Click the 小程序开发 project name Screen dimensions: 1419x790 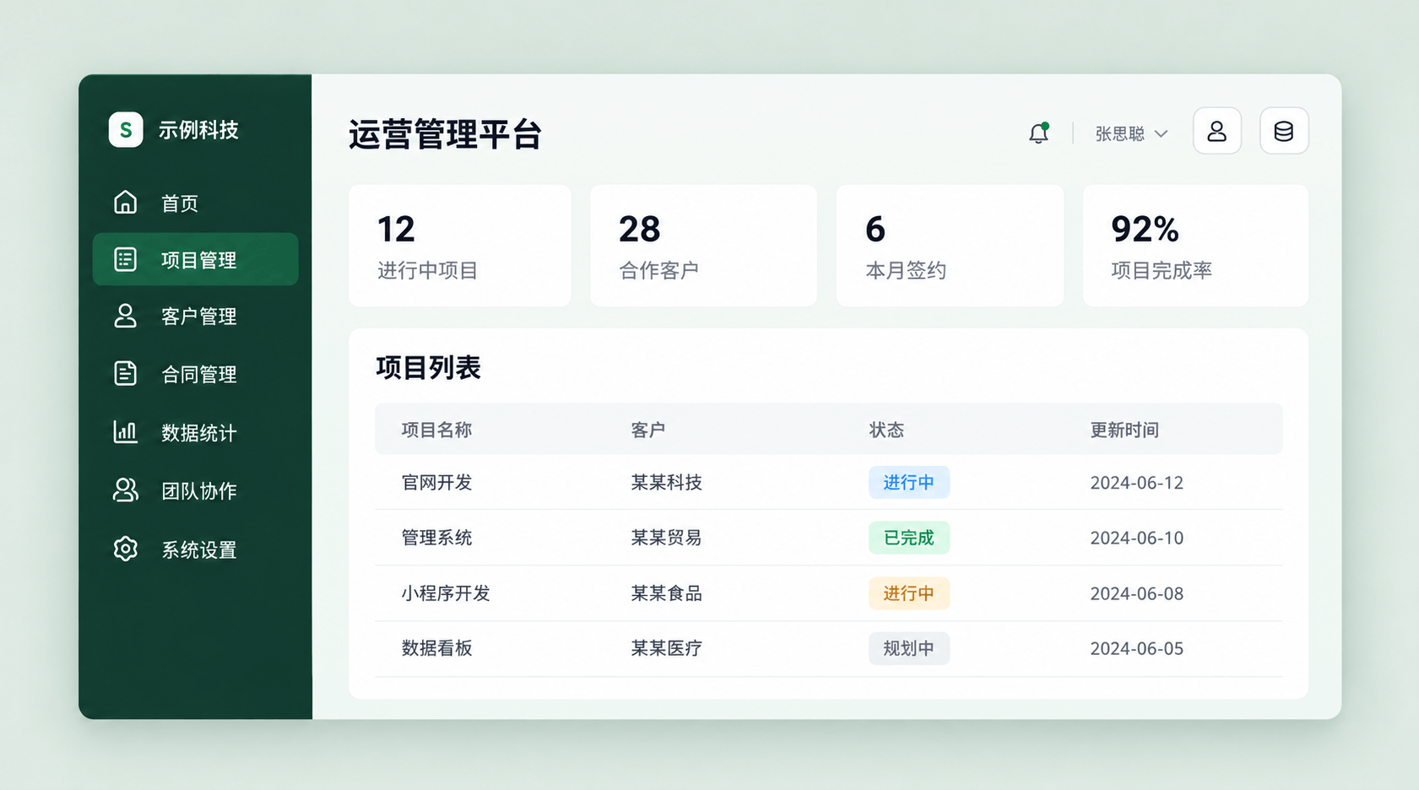(x=446, y=593)
